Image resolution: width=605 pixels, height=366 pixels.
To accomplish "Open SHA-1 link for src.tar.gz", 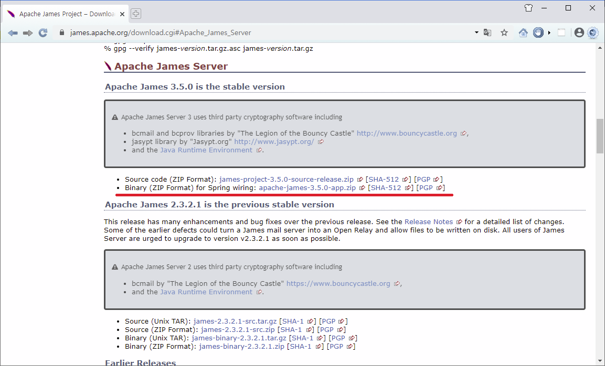I will 293,321.
